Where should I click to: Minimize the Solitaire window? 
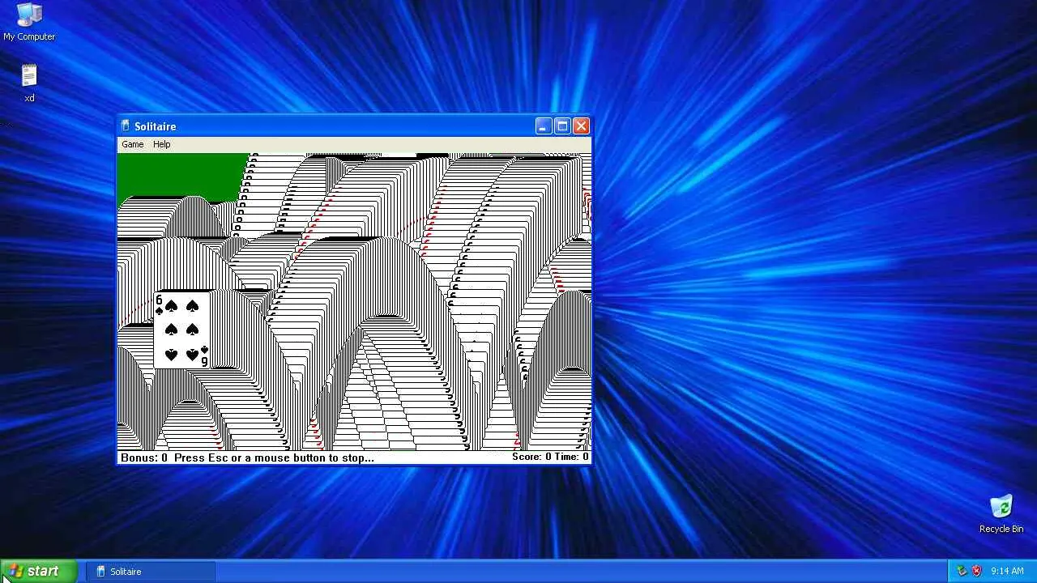coord(544,126)
